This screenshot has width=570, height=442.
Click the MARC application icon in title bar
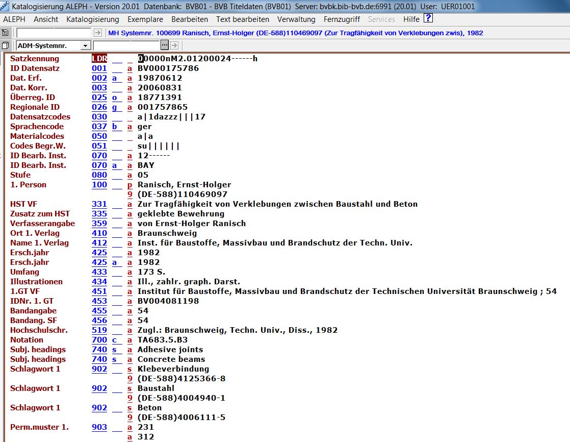pos(5,6)
